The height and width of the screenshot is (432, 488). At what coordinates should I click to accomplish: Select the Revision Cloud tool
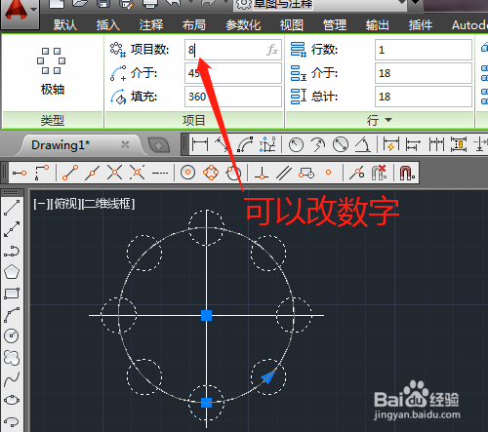(12, 358)
